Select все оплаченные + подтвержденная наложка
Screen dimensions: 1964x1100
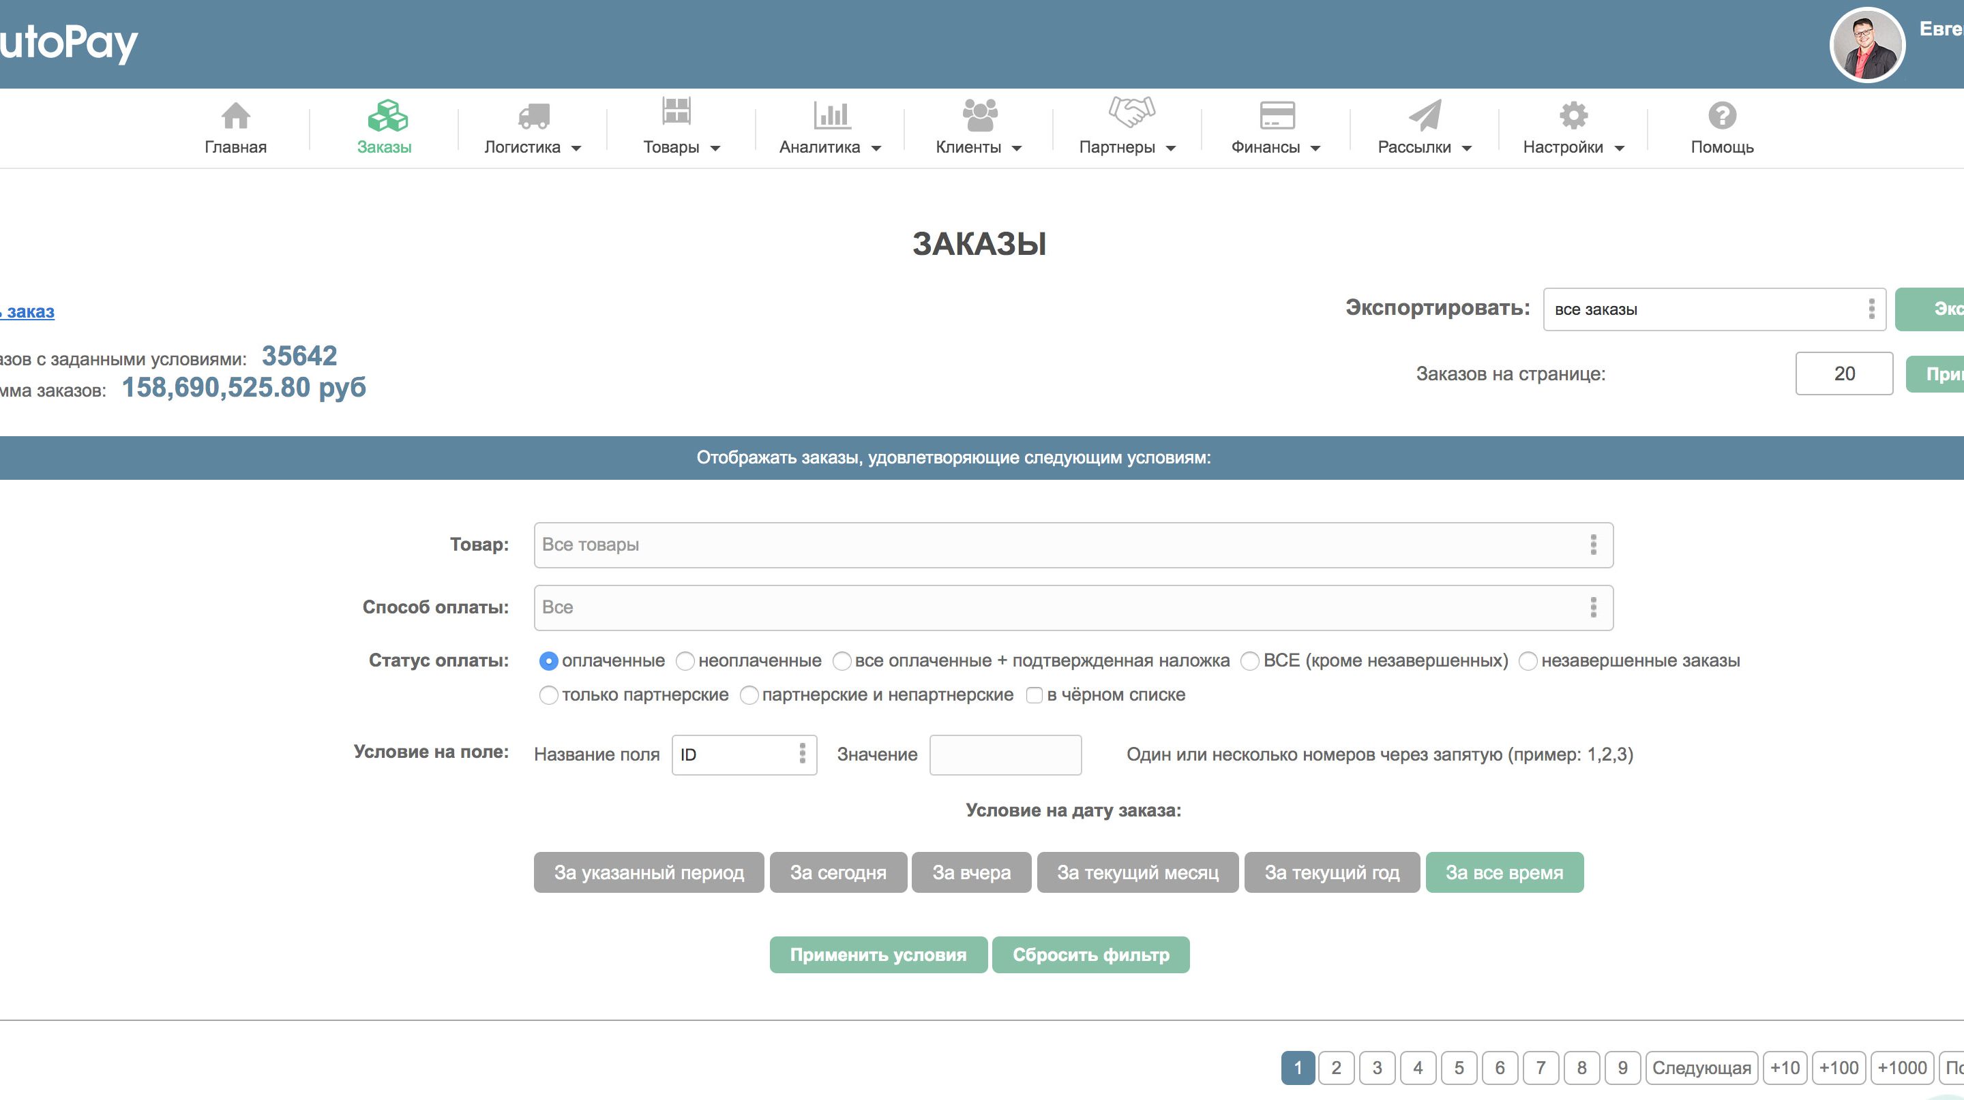click(842, 660)
